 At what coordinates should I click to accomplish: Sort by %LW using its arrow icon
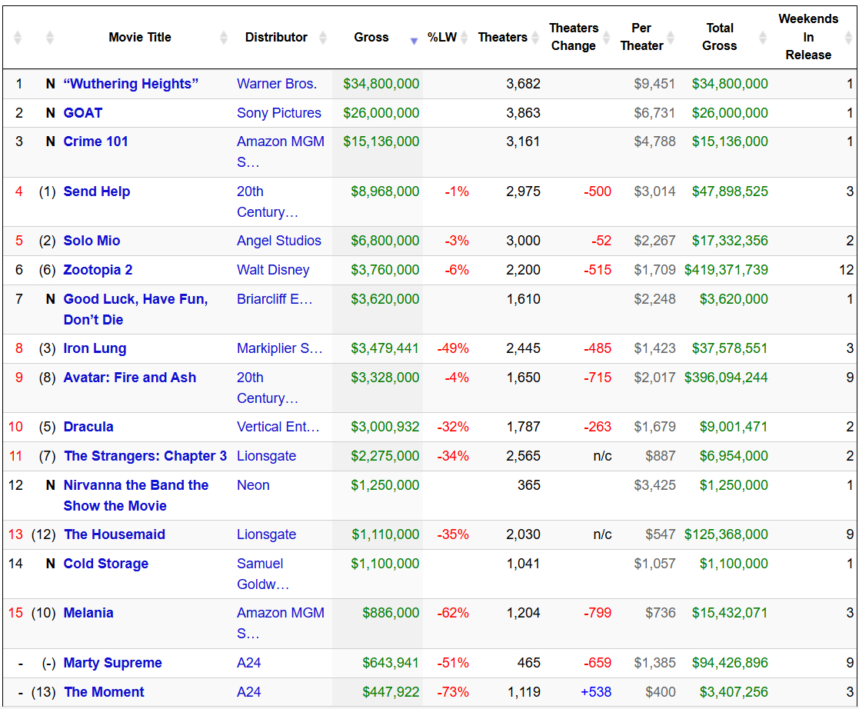click(464, 38)
